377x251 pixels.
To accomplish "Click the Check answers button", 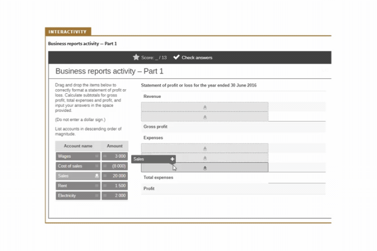I will [193, 57].
